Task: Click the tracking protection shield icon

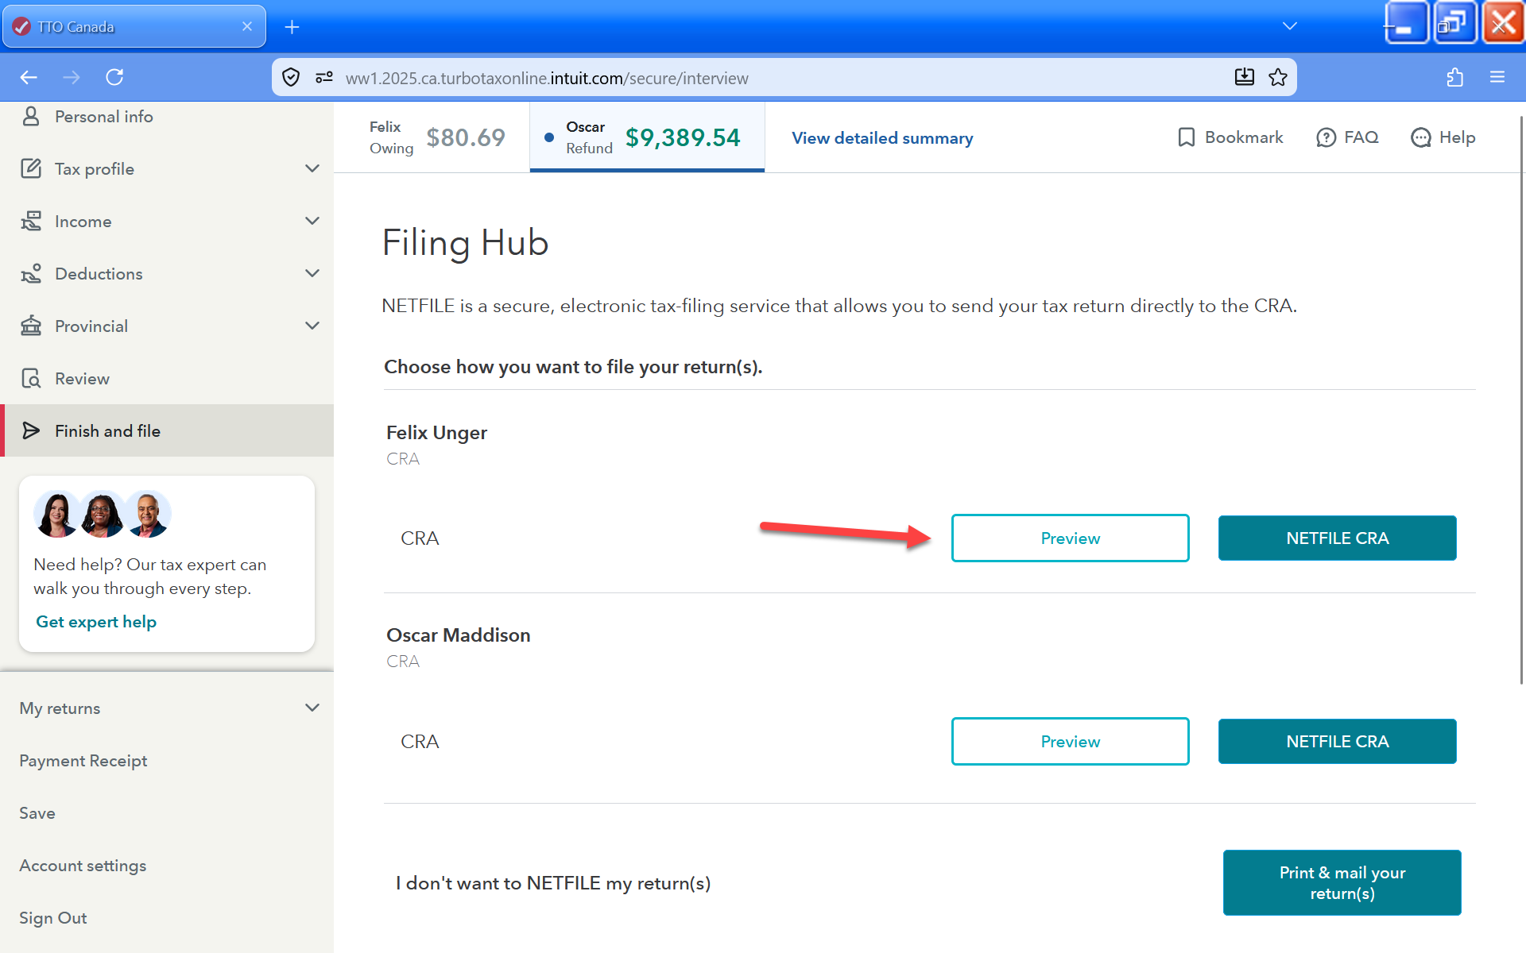Action: pos(291,77)
